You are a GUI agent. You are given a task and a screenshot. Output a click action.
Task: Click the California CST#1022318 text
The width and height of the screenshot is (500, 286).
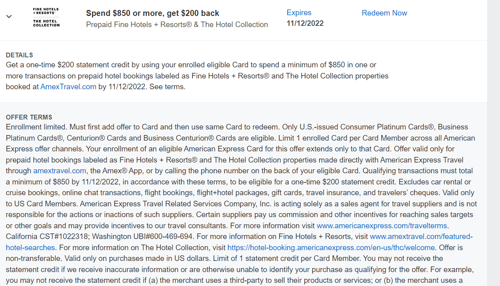click(x=47, y=236)
